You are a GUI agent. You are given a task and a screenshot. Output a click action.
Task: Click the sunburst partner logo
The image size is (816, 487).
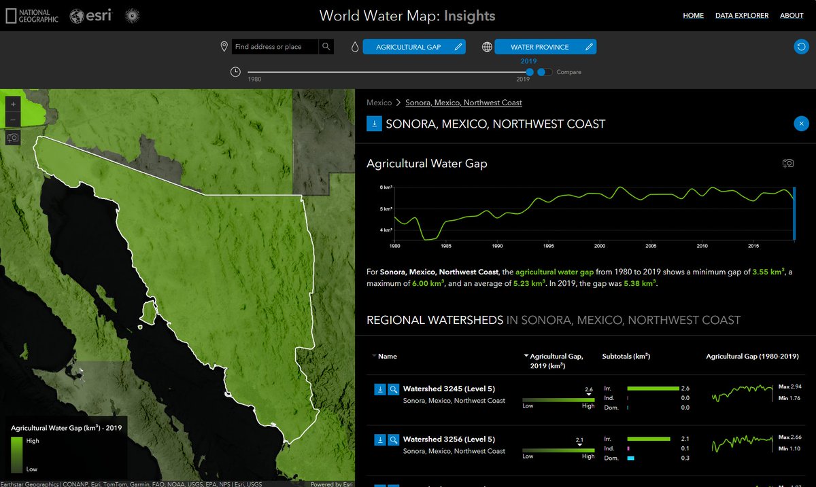click(x=132, y=15)
